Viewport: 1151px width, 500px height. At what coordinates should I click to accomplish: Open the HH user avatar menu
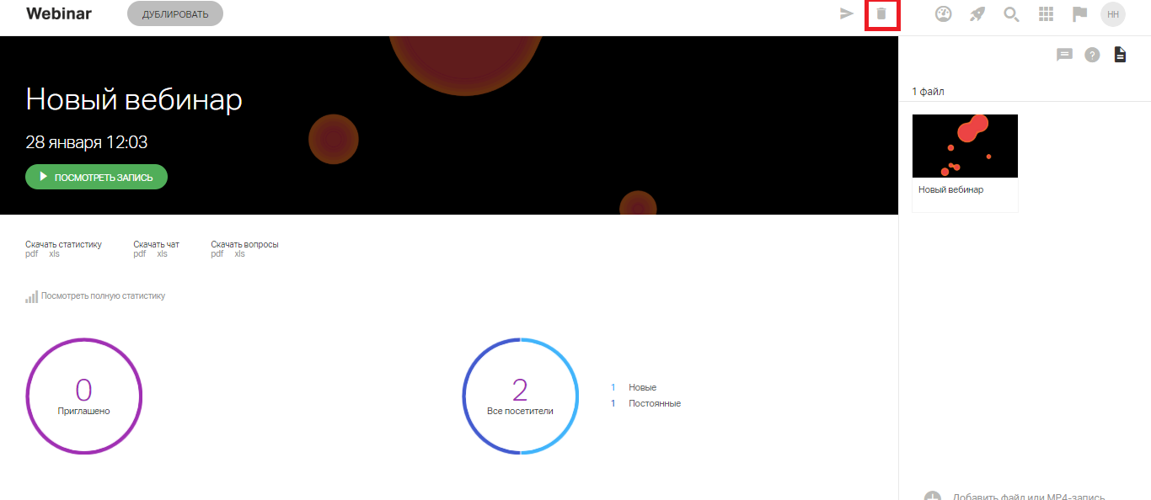pyautogui.click(x=1113, y=13)
